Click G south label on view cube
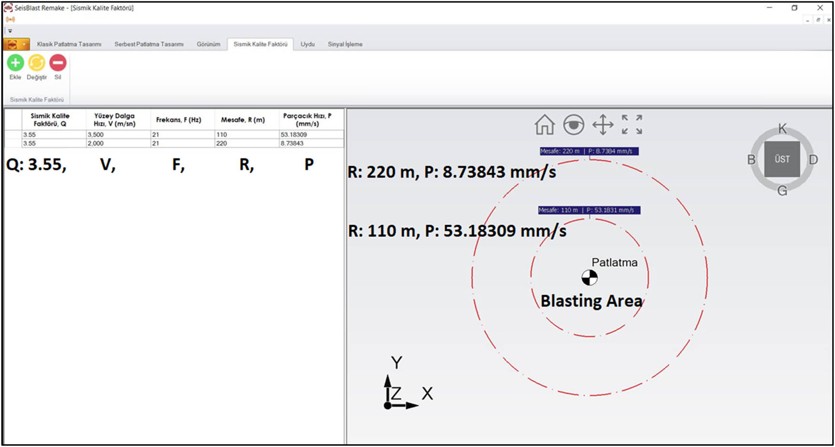This screenshot has height=447, width=835. pos(782,191)
